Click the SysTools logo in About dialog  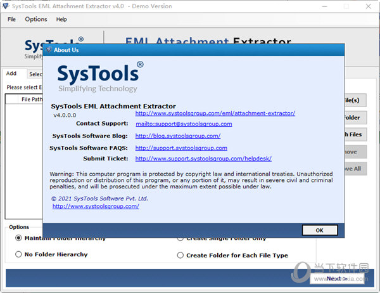pos(100,77)
